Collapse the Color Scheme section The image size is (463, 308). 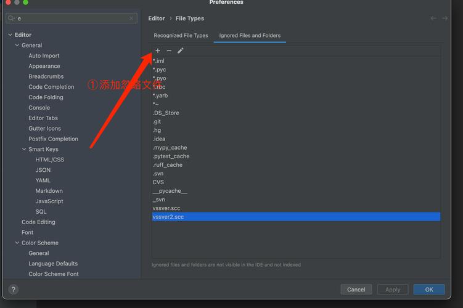pyautogui.click(x=17, y=243)
